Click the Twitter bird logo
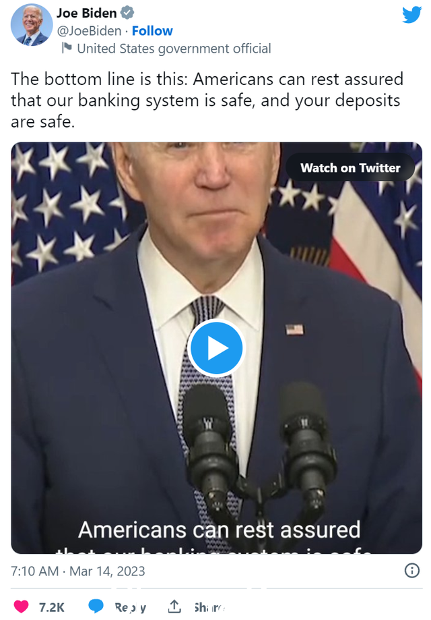This screenshot has width=431, height=620. pos(411,15)
